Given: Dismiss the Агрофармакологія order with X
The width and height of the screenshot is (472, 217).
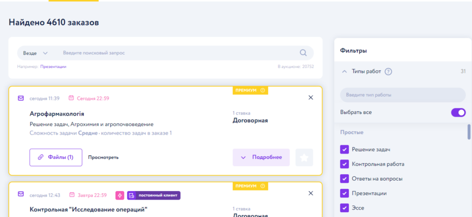Looking at the screenshot, I should (311, 98).
